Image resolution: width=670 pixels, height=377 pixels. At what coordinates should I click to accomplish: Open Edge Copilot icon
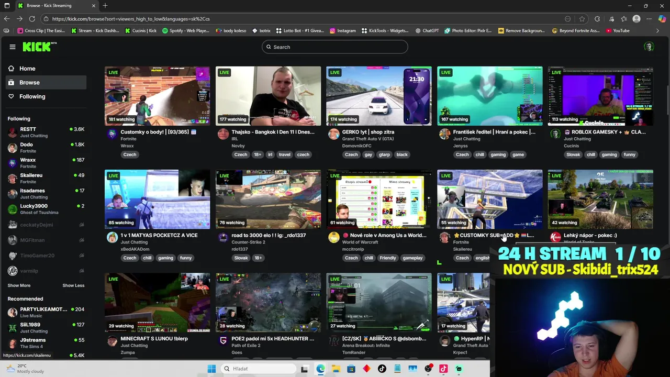[x=662, y=19]
